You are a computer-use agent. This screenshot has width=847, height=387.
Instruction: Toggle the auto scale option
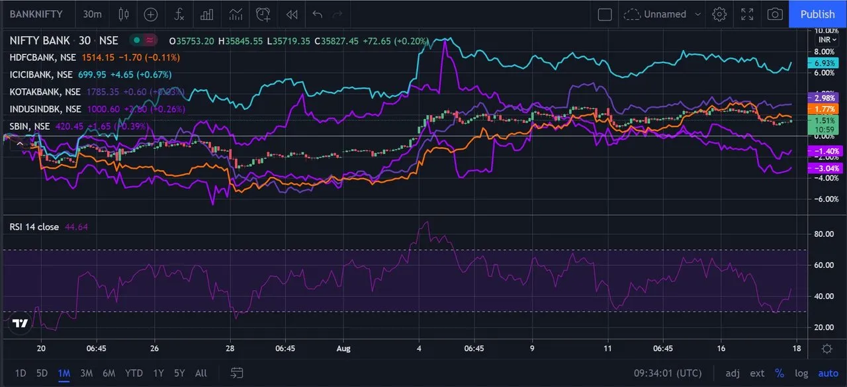[x=828, y=373]
